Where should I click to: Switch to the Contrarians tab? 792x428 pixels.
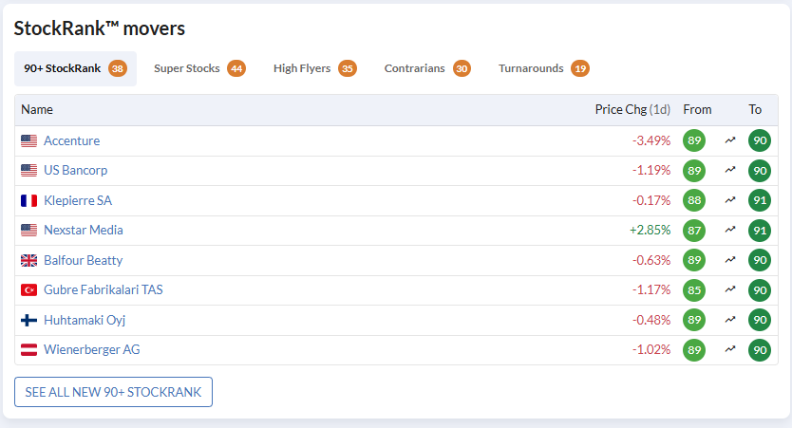click(427, 68)
